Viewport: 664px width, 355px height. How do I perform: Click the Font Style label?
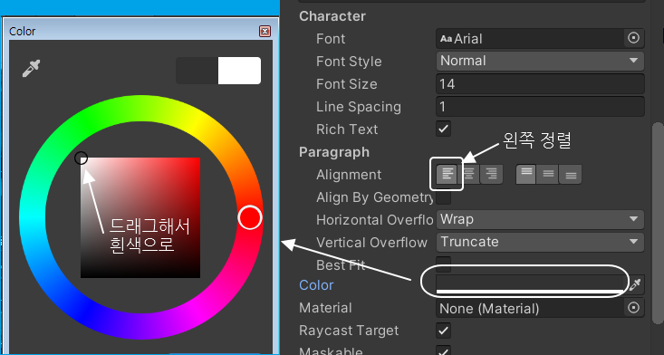point(349,62)
